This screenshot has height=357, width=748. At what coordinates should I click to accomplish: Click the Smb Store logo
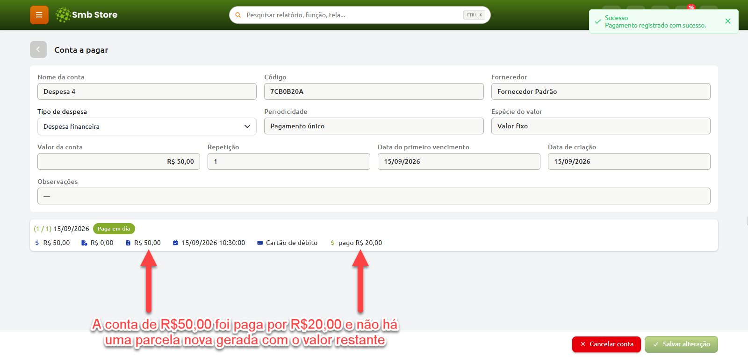click(x=86, y=15)
